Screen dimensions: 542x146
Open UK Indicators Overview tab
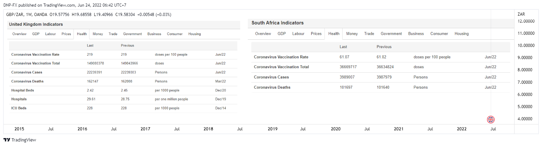tap(19, 34)
